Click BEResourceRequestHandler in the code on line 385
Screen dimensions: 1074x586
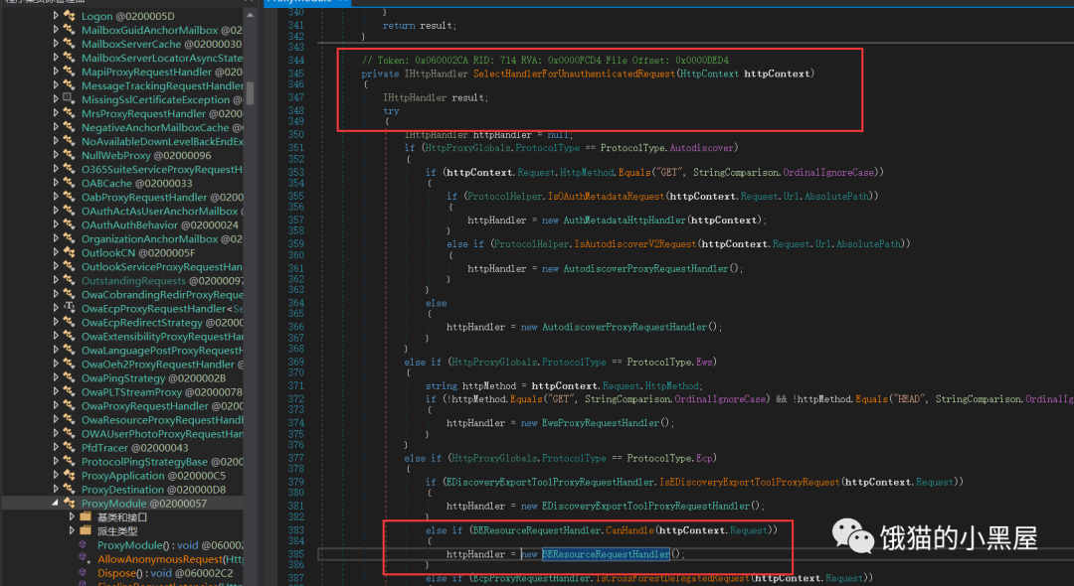tap(605, 554)
